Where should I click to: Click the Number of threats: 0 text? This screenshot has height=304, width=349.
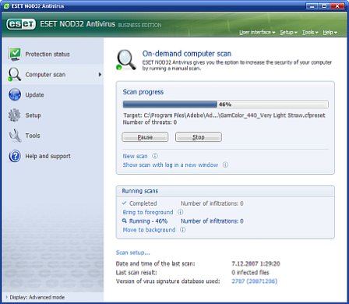150,122
